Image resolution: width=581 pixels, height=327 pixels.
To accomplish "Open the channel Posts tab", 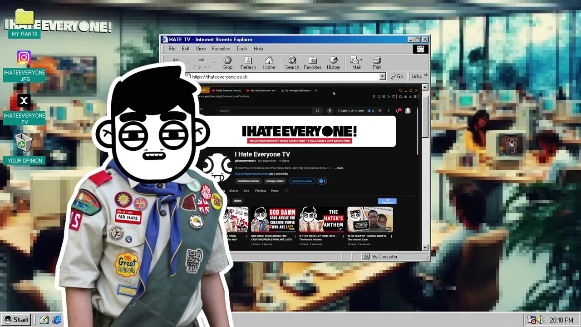I will [275, 191].
